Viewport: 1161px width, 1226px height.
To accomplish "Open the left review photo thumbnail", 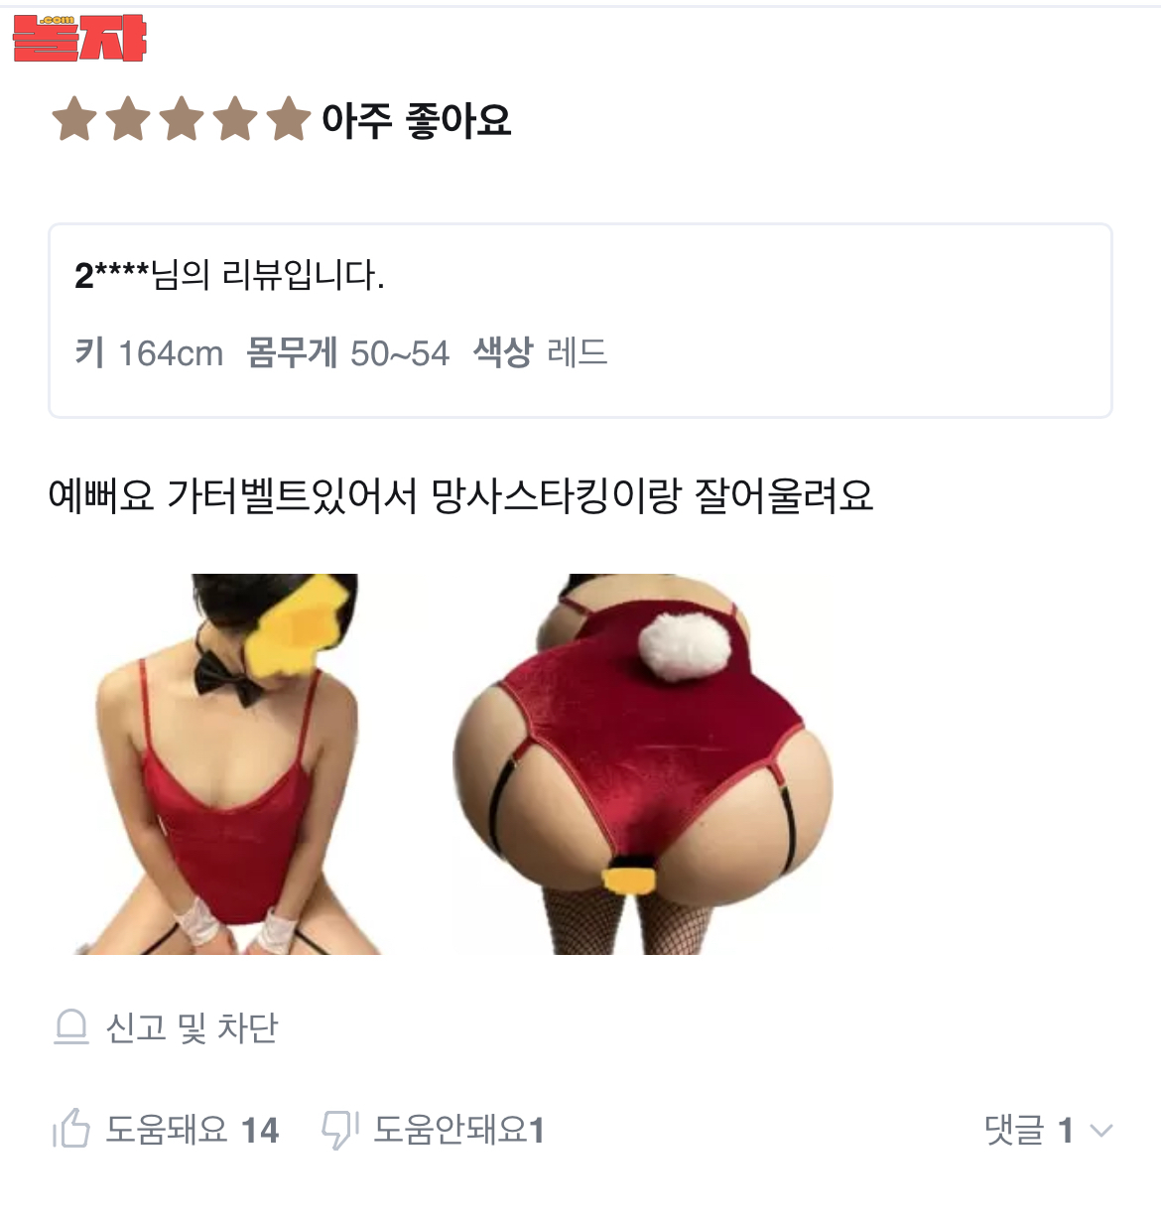I will [x=228, y=764].
